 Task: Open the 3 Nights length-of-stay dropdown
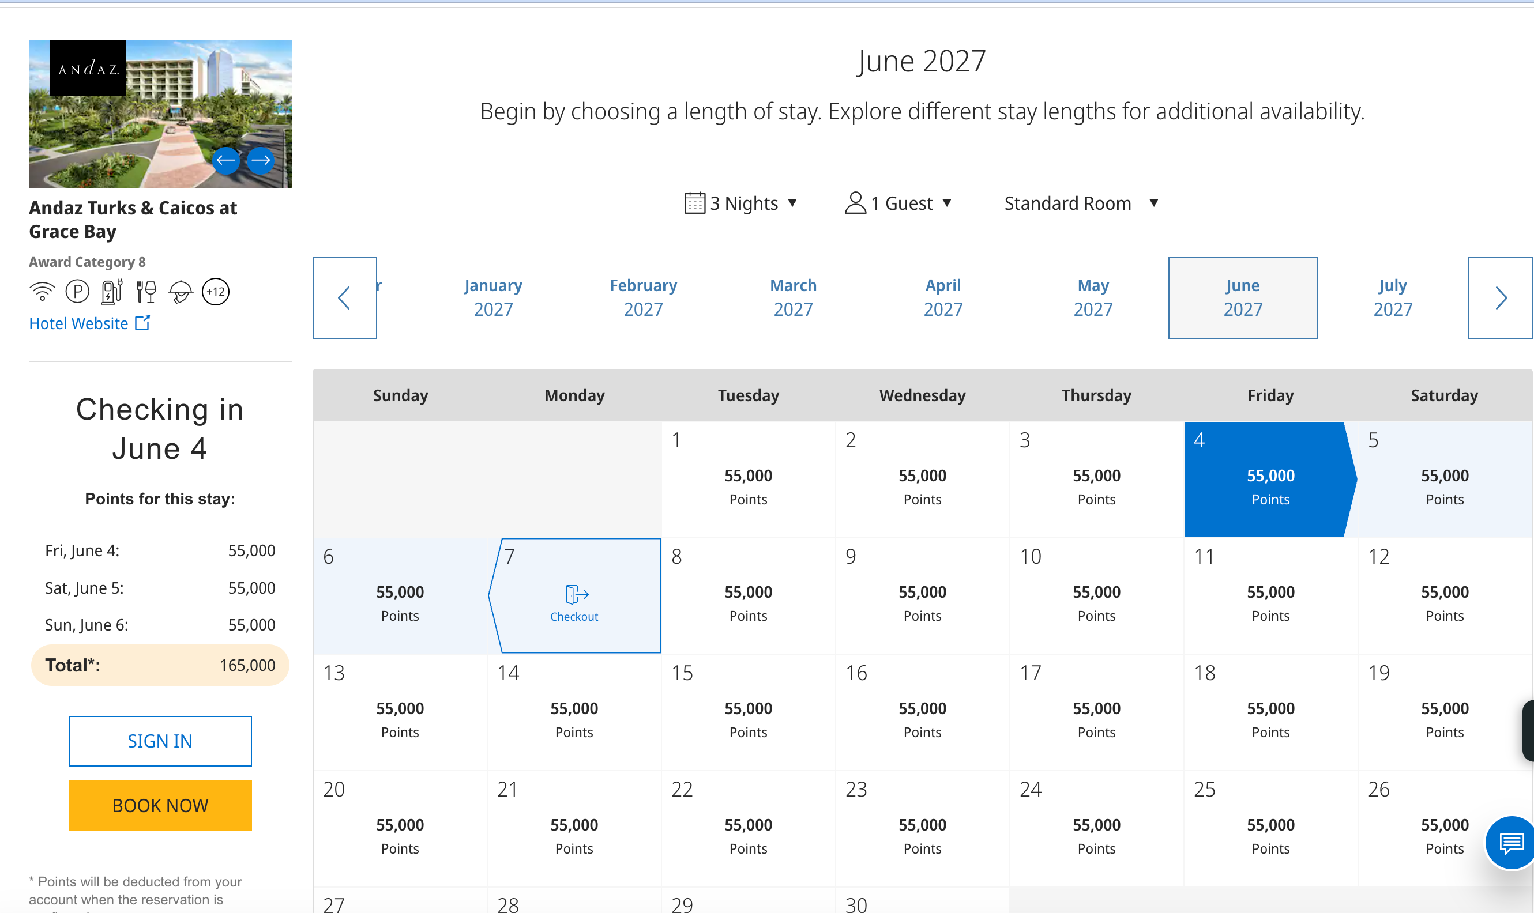tap(741, 203)
